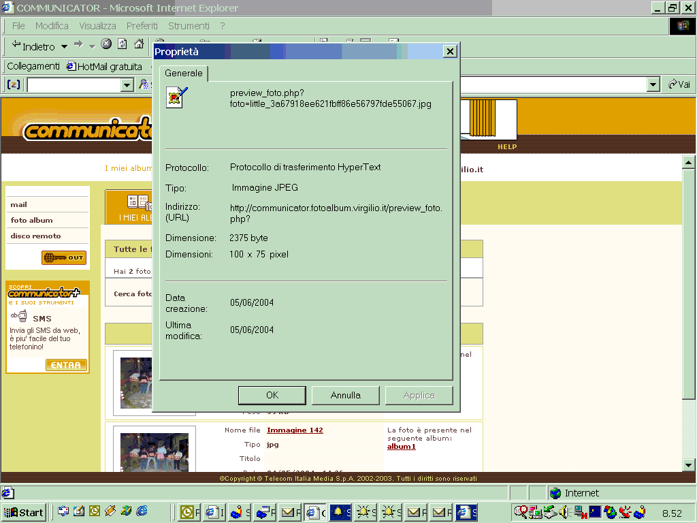This screenshot has height=523, width=697.
Task: Click the Collegamenti links toolbar label
Action: (33, 66)
